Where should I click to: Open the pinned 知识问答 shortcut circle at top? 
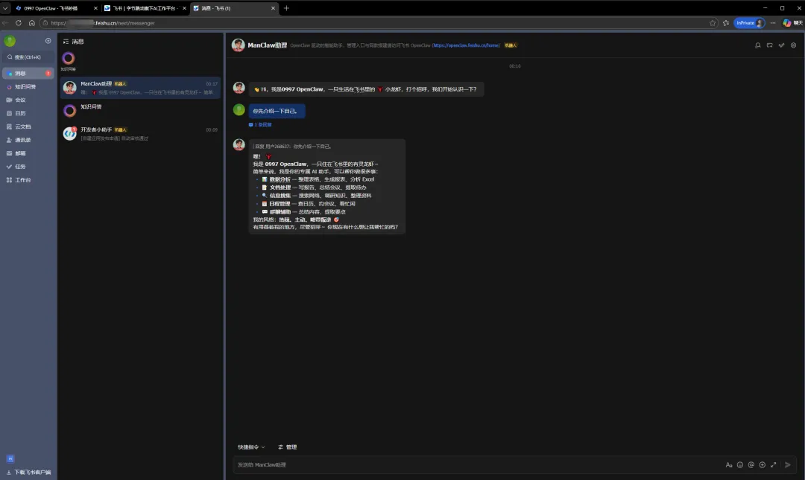click(x=69, y=59)
